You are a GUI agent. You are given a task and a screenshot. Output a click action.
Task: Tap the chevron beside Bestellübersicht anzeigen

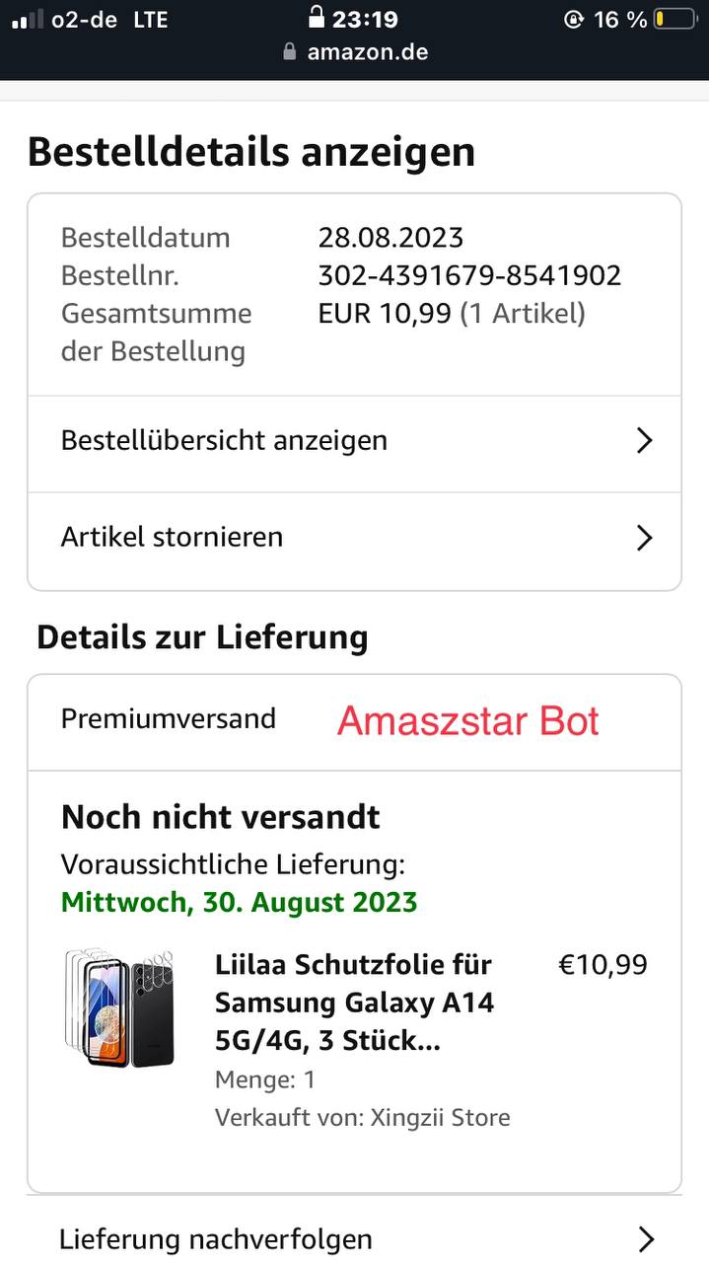644,440
